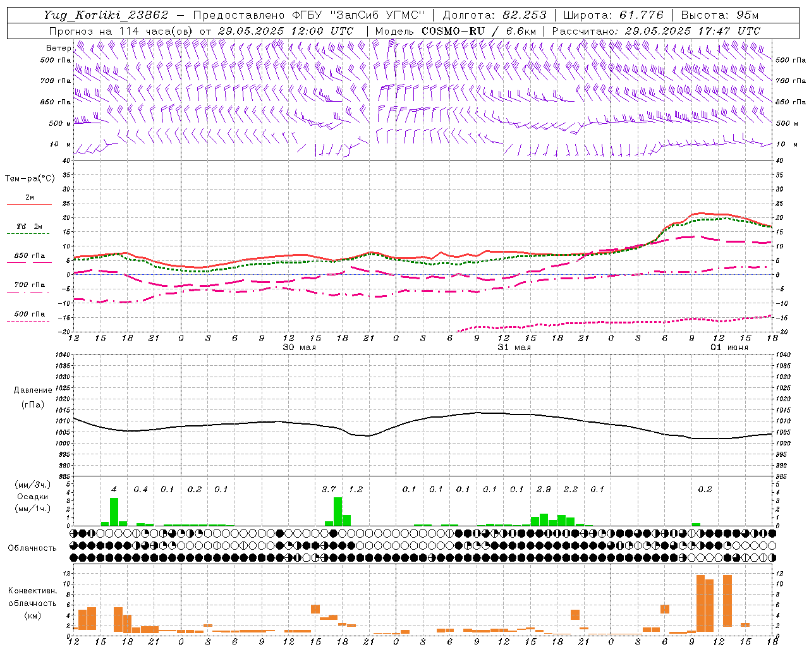
Task: Click the precipitation value 0.4
Action: [140, 490]
